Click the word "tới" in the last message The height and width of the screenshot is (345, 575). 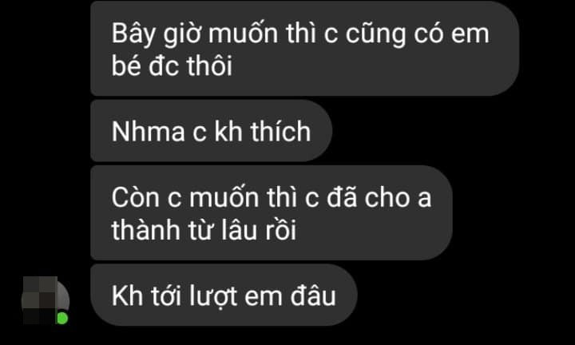pos(166,295)
